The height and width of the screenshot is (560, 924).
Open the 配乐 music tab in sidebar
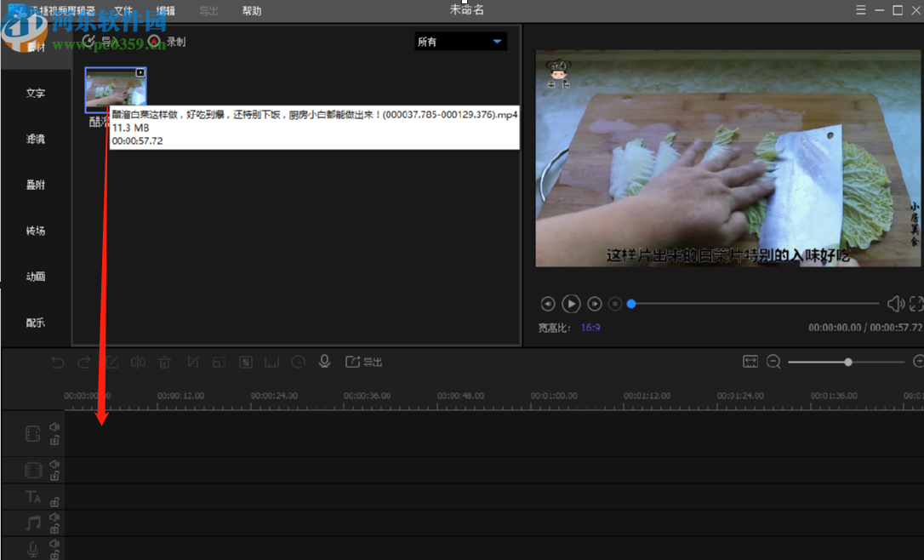(x=36, y=323)
